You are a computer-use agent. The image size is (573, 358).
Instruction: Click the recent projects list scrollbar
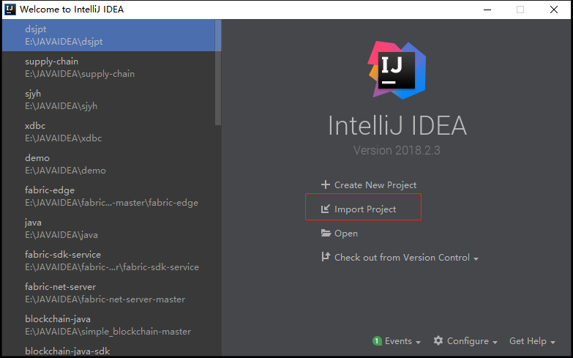(x=218, y=72)
